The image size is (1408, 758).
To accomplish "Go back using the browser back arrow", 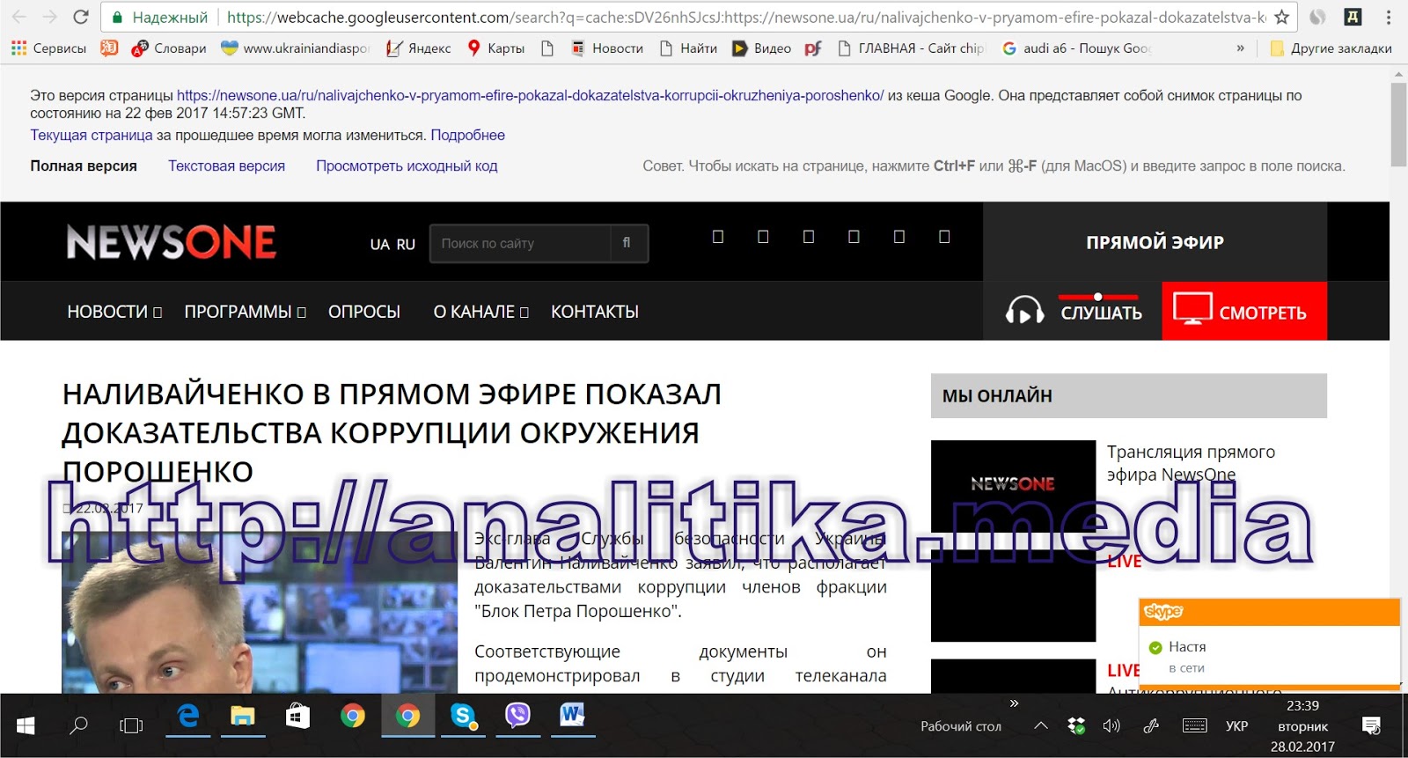I will tap(19, 17).
